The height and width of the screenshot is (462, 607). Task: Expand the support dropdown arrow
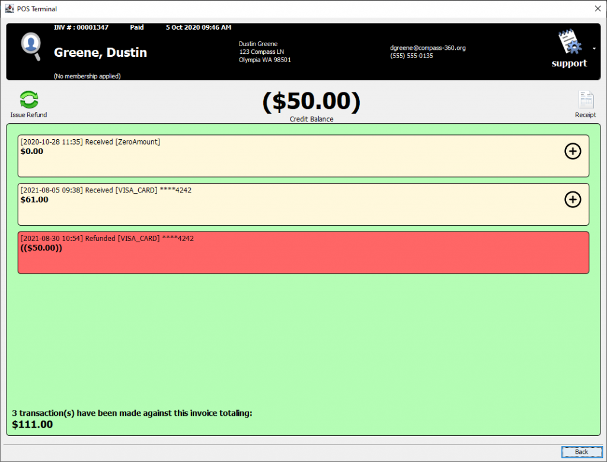click(x=594, y=49)
